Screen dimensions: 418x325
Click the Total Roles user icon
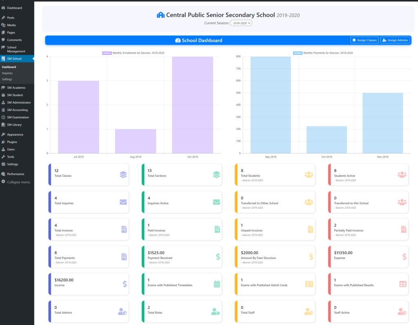pos(216,311)
